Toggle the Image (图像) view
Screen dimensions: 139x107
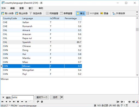coord(104,14)
